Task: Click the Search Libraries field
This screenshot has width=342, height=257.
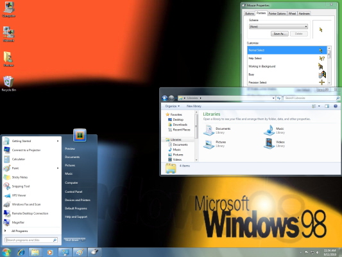Action: click(x=311, y=98)
